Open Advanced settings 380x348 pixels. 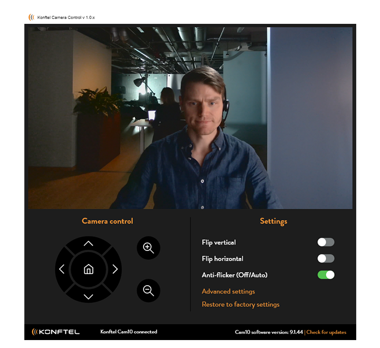point(228,292)
